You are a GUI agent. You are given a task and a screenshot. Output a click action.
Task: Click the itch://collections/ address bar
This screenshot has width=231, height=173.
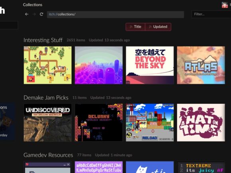(115, 14)
